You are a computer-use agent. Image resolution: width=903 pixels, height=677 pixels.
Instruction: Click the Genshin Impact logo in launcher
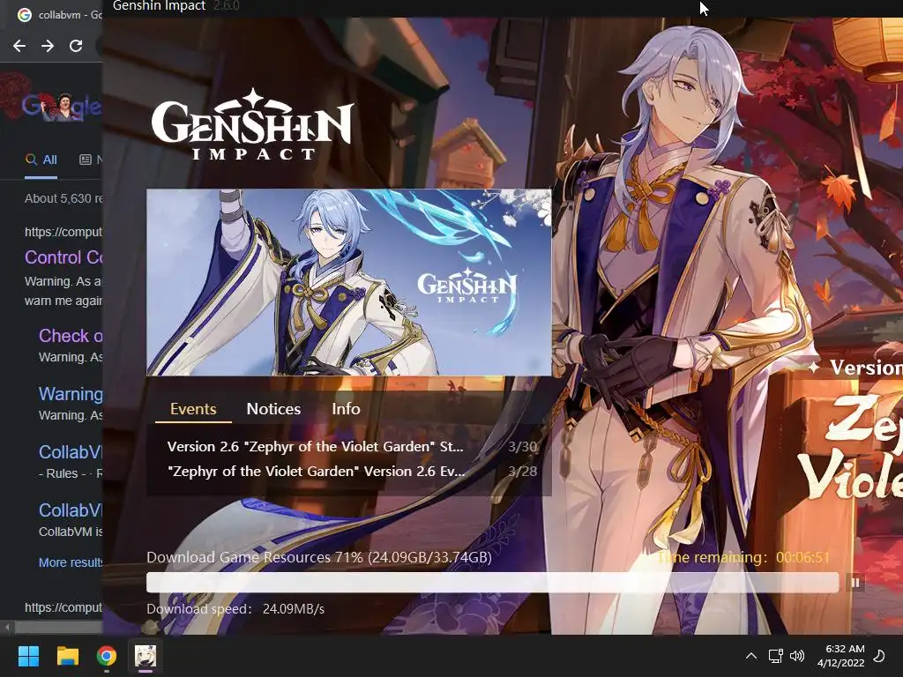click(252, 124)
